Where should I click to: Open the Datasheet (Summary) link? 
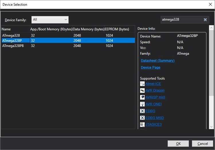tap(158, 61)
